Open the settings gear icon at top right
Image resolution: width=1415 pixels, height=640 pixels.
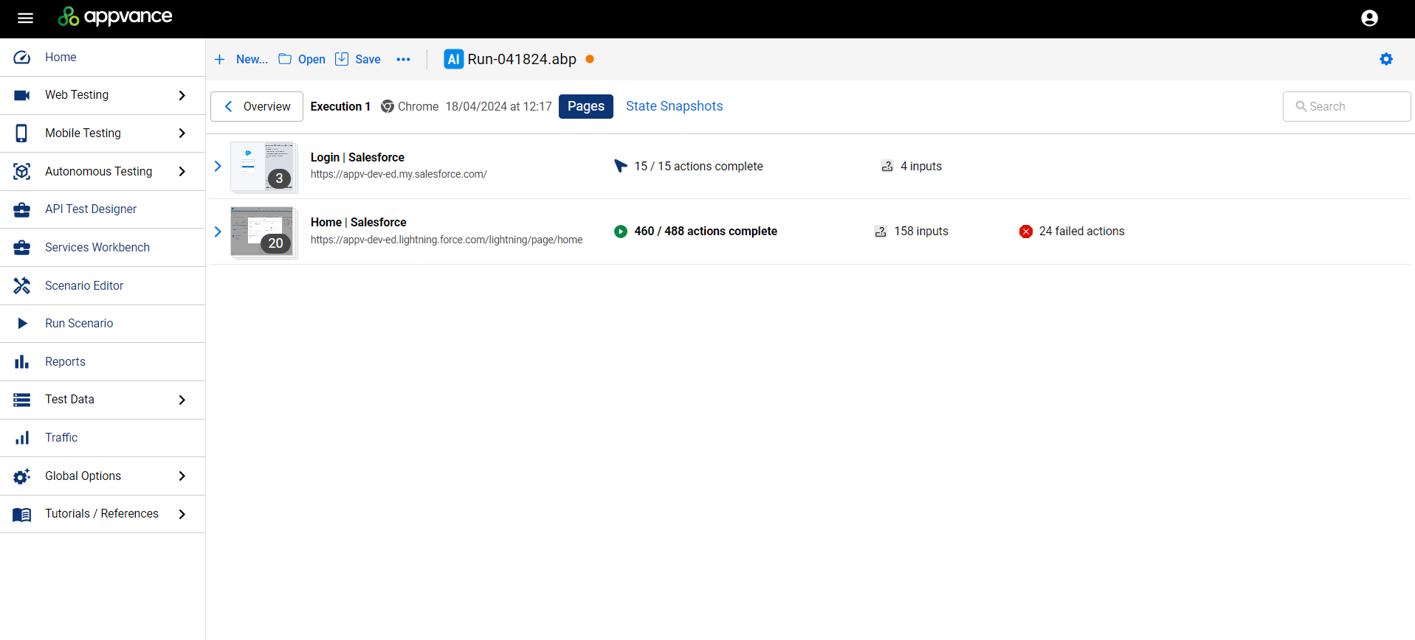tap(1386, 59)
